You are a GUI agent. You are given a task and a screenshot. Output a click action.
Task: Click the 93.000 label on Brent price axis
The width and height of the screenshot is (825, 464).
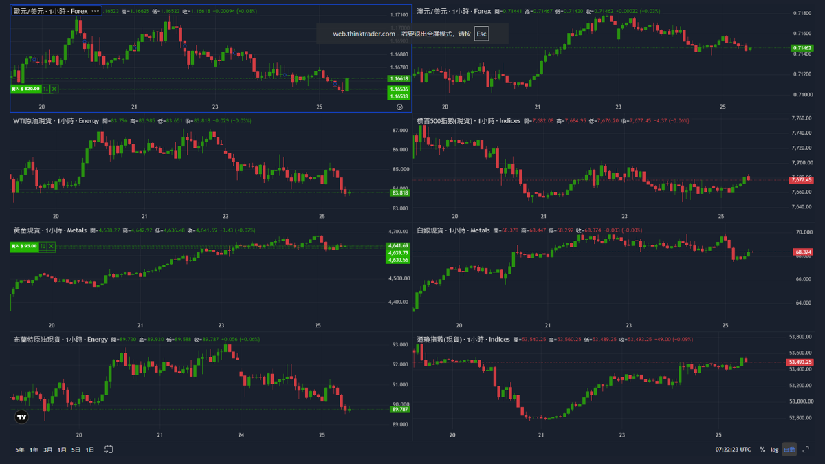400,345
